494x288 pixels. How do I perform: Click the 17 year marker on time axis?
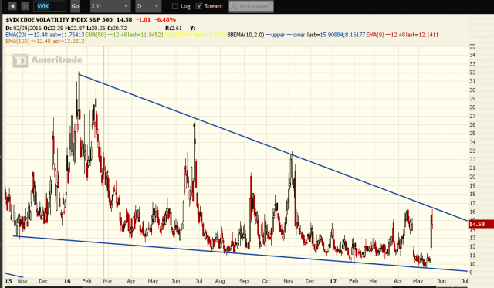pyautogui.click(x=333, y=281)
